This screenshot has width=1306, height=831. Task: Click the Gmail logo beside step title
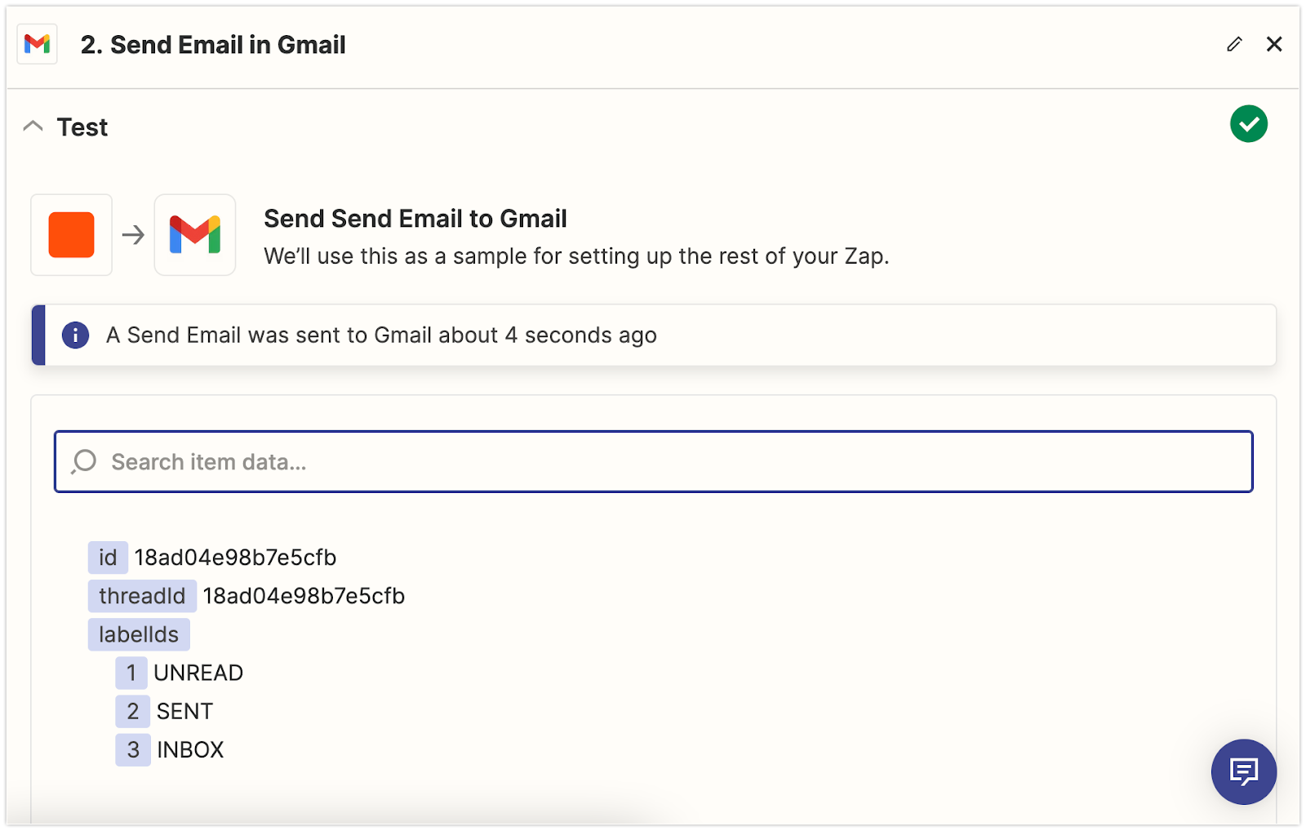pyautogui.click(x=38, y=44)
